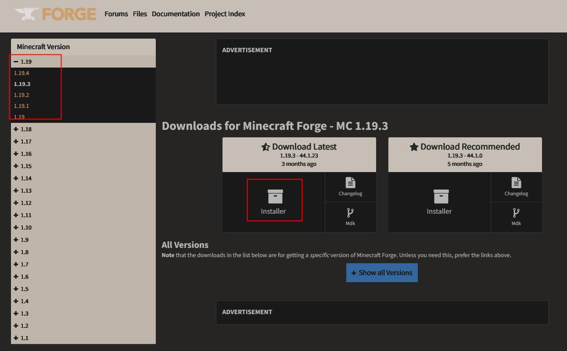Viewport: 567px width, 351px height.
Task: Click the full-star Download Recommended icon
Action: [x=414, y=147]
